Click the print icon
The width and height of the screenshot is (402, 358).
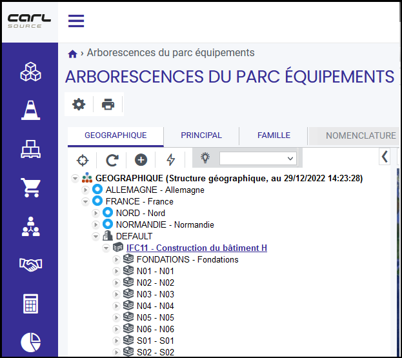[108, 104]
